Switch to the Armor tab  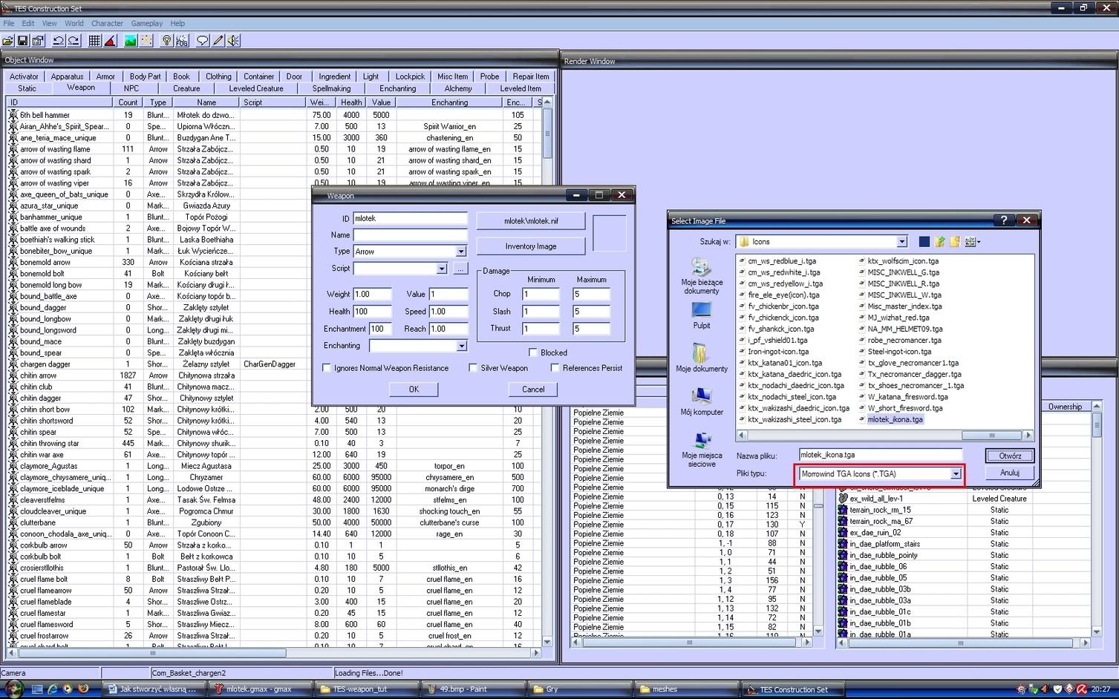click(x=105, y=76)
